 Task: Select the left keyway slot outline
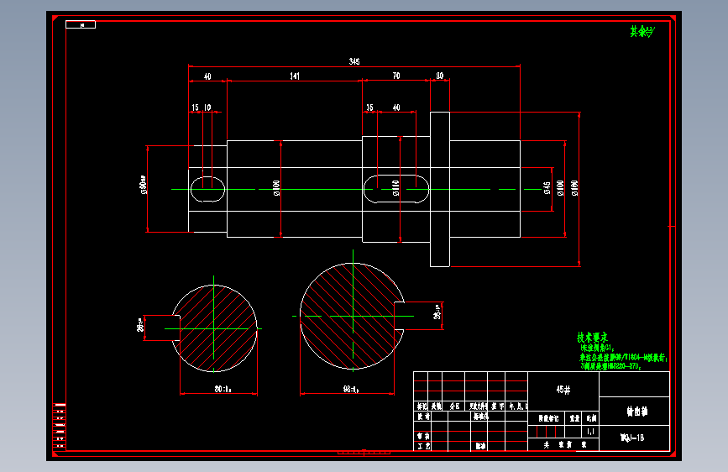(x=207, y=189)
